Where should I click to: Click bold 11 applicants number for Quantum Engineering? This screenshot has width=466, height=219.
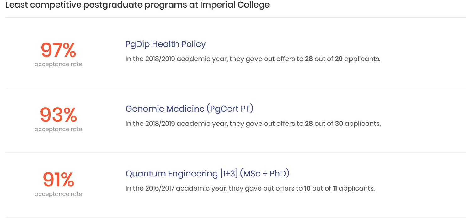[x=335, y=189]
